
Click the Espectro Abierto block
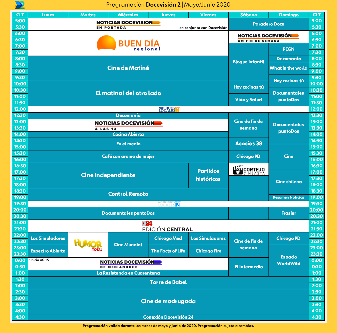(x=48, y=251)
